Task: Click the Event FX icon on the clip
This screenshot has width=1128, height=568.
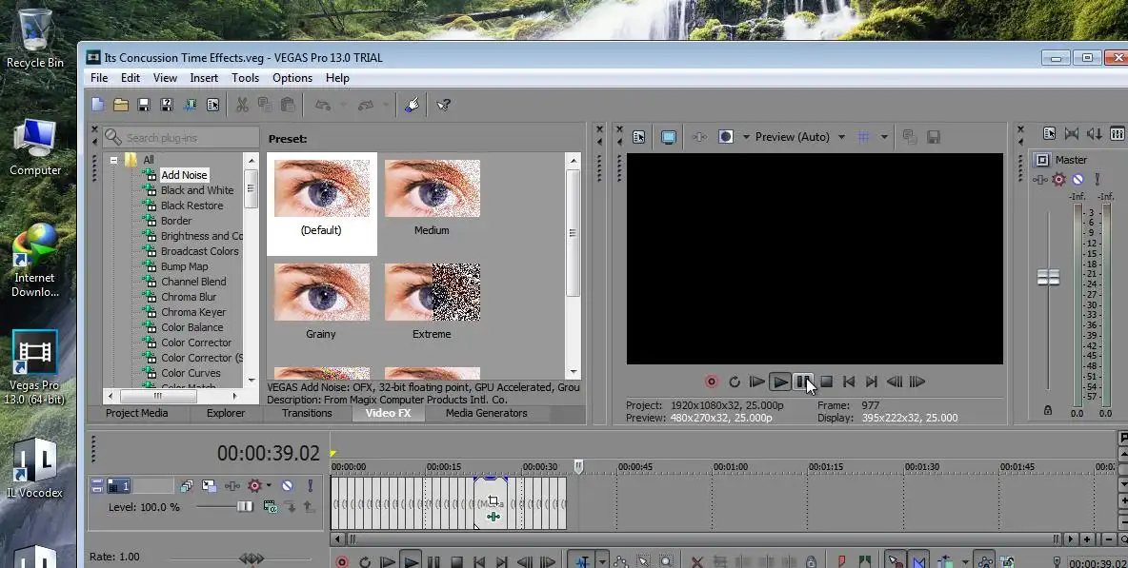Action: click(x=493, y=517)
